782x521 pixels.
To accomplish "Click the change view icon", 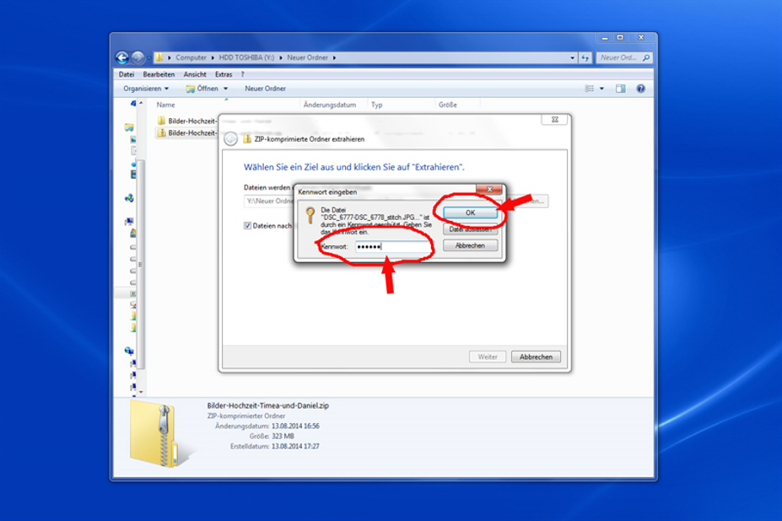I will (591, 89).
